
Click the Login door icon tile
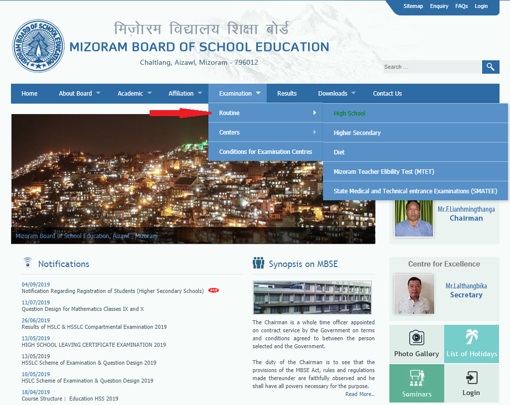click(x=471, y=378)
